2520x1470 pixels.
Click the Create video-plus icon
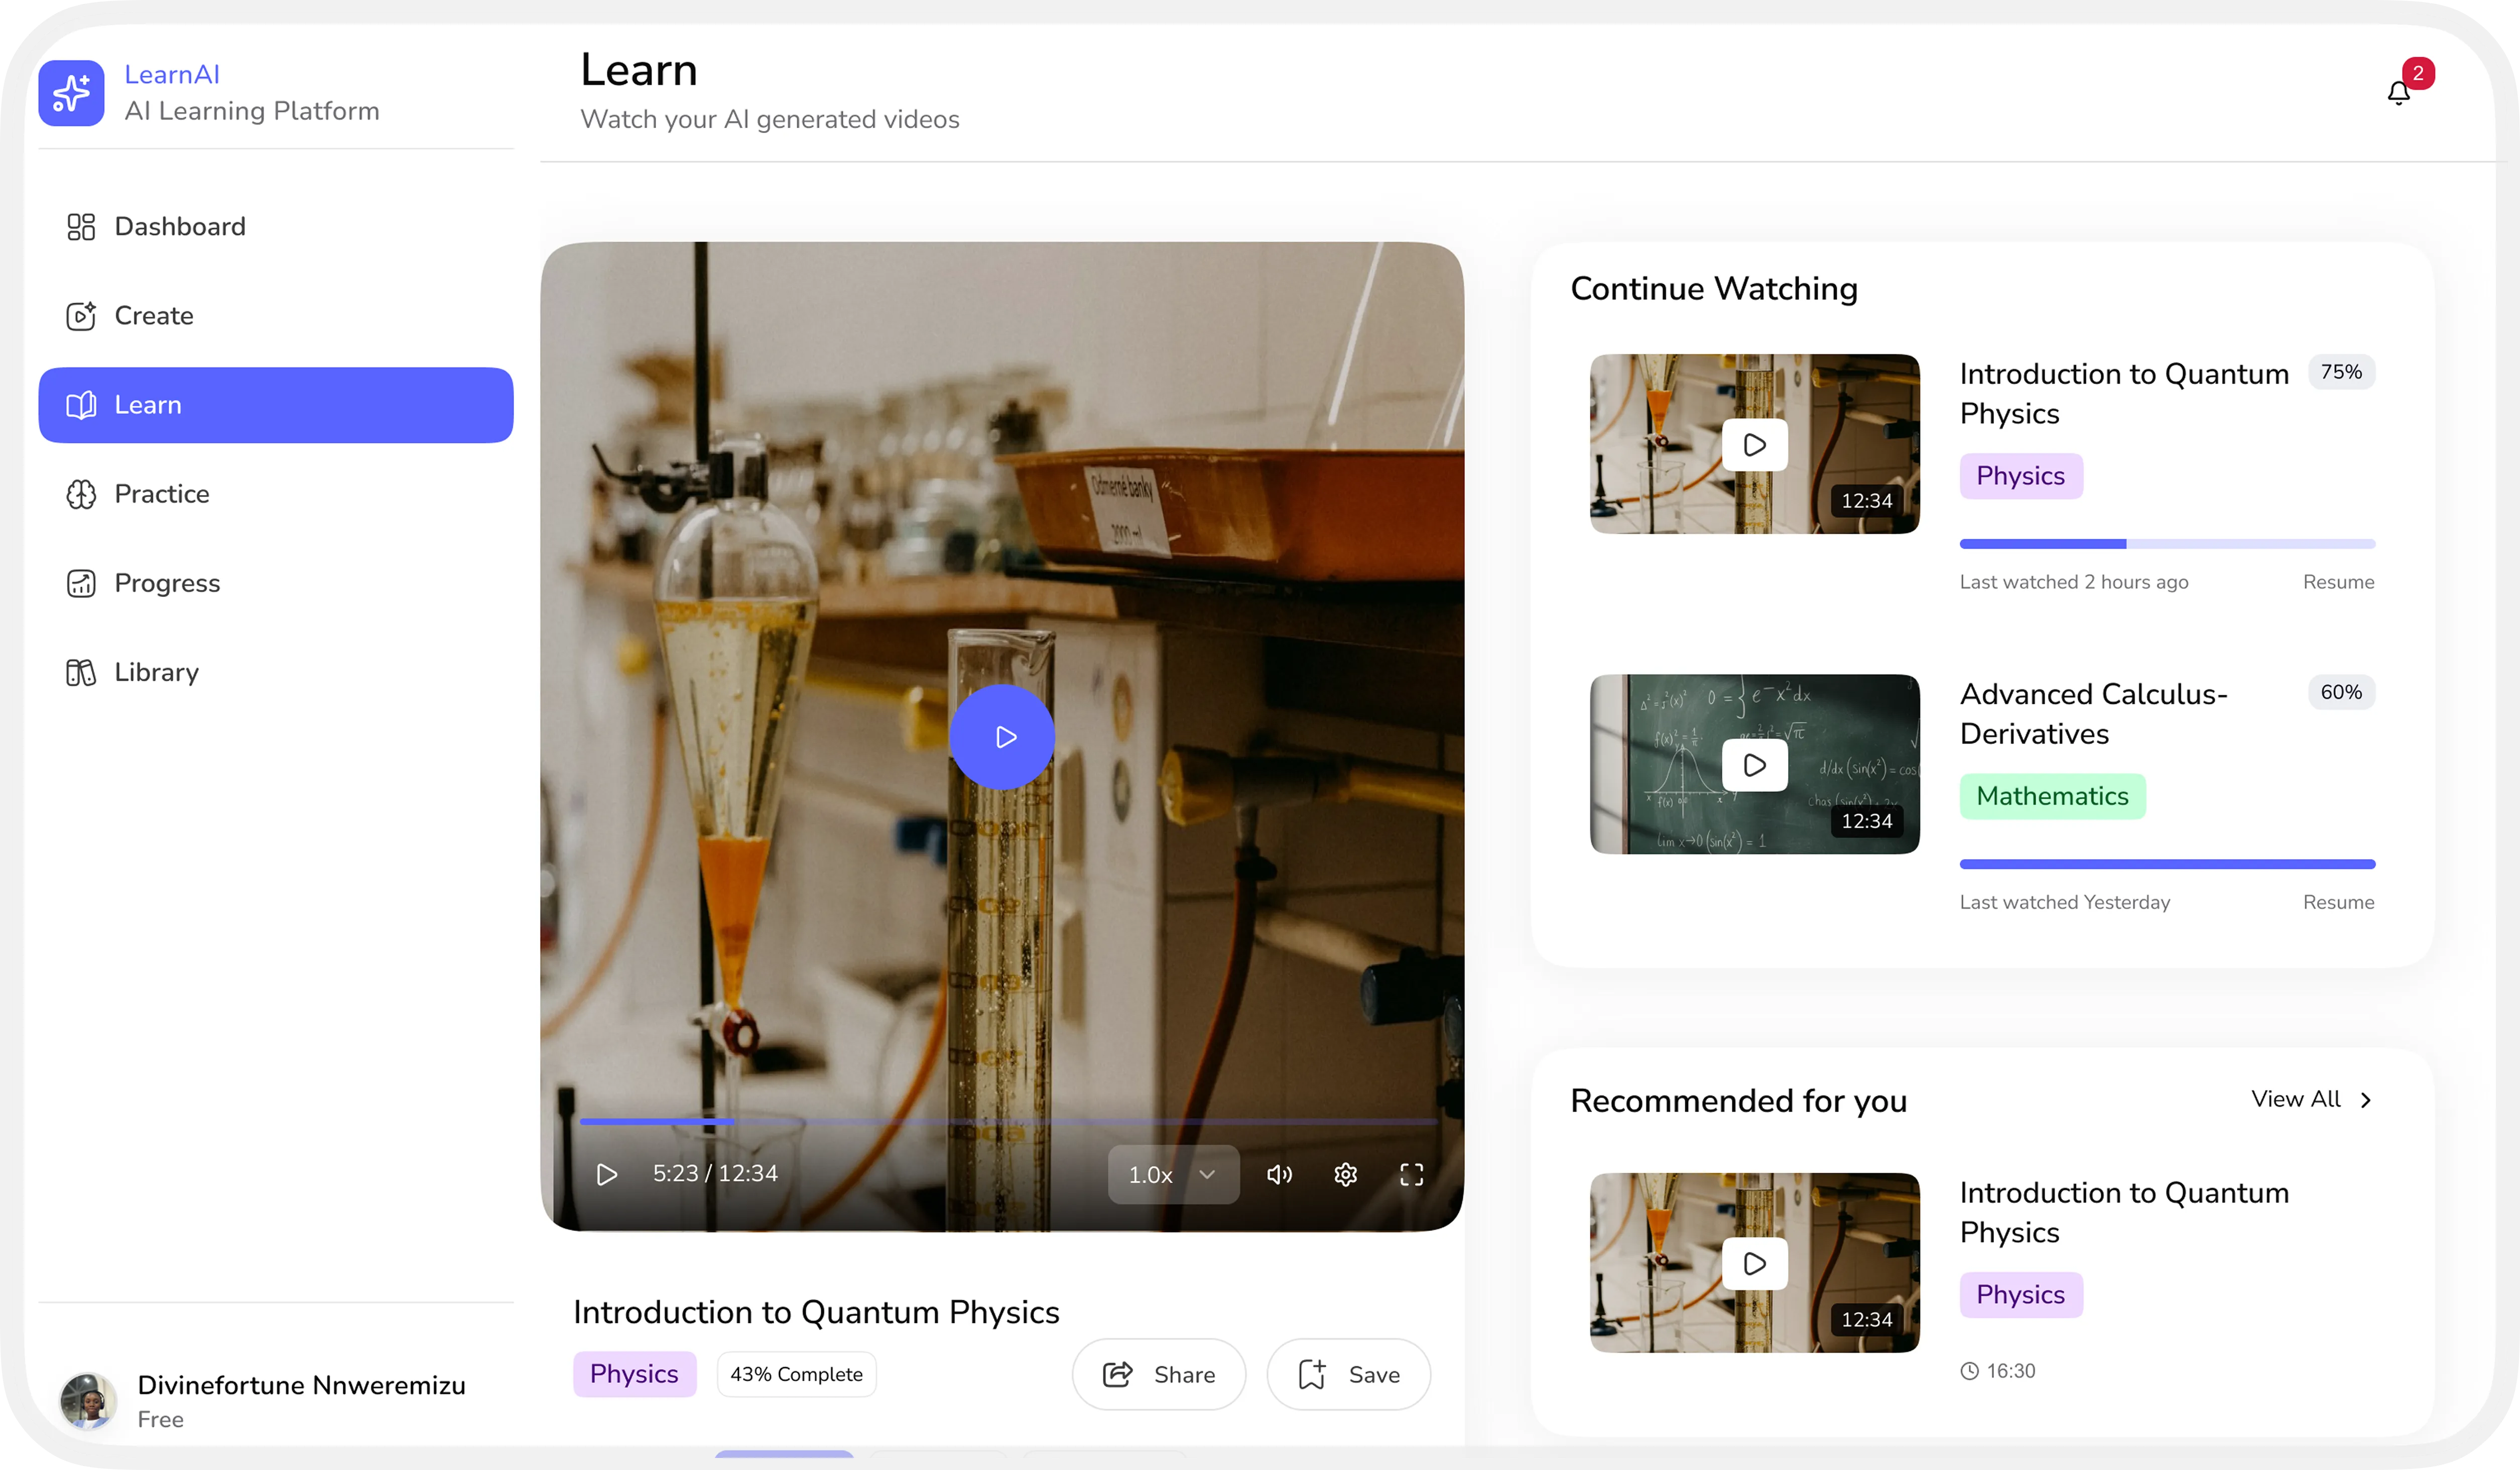tap(81, 316)
